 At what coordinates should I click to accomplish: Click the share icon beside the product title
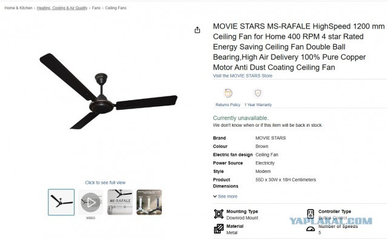point(197,30)
